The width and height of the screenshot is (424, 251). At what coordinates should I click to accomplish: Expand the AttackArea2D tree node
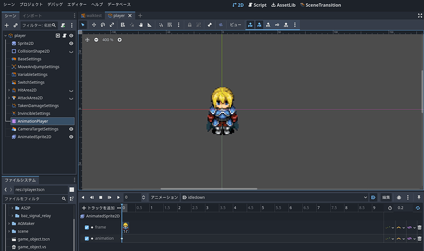pyautogui.click(x=9, y=98)
